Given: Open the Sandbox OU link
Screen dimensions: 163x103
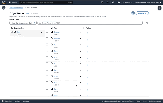Looking at the screenshot, I should [57, 38].
